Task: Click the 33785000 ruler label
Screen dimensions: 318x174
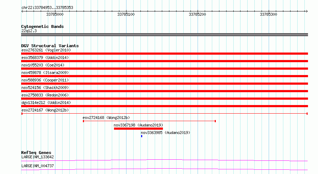Action: tap(55, 14)
